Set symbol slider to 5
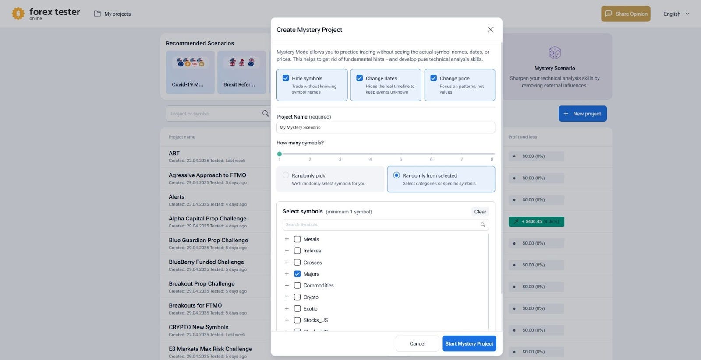 [401, 154]
